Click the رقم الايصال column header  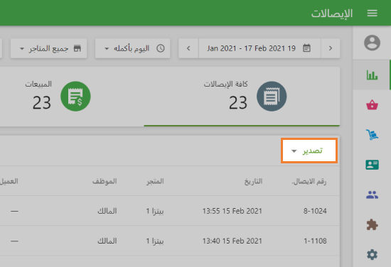point(309,181)
